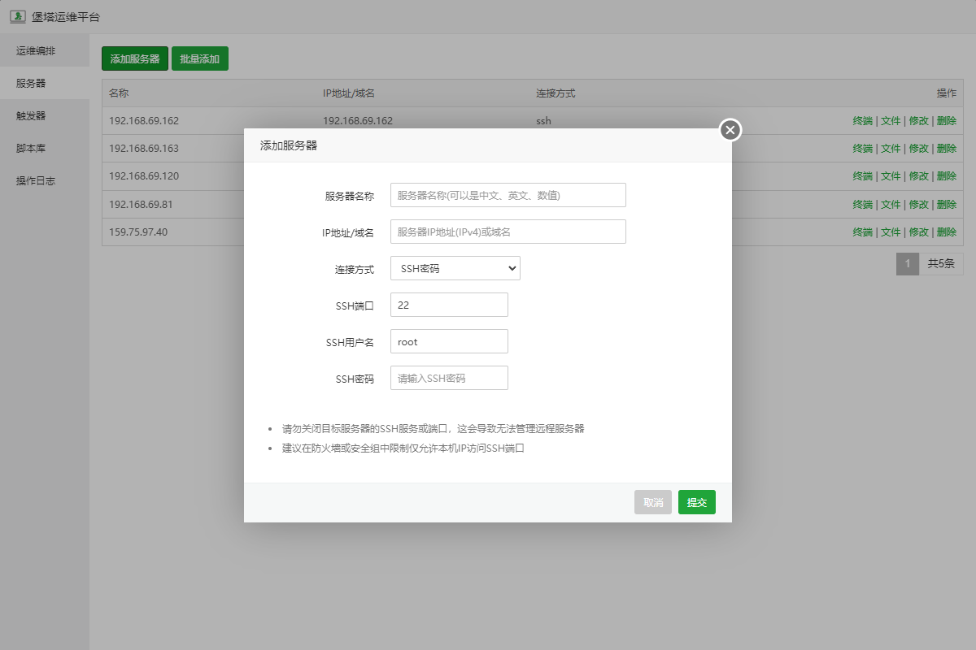Viewport: 976px width, 650px height.
Task: Click the 添加服务器 button above table
Action: (x=135, y=58)
